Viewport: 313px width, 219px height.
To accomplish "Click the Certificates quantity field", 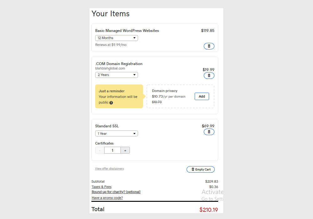I will tap(112, 150).
